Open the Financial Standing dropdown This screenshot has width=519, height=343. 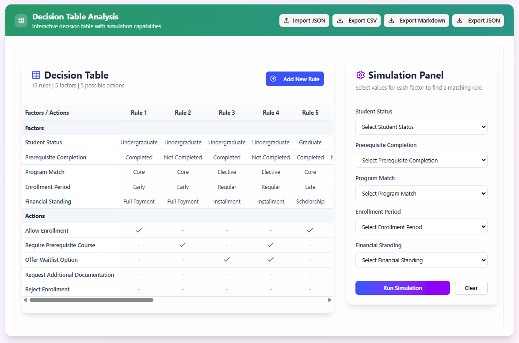click(421, 260)
